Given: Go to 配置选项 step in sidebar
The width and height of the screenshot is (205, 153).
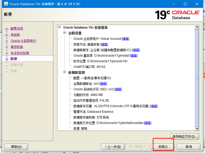Looking at the screenshot, I should tap(17, 29).
